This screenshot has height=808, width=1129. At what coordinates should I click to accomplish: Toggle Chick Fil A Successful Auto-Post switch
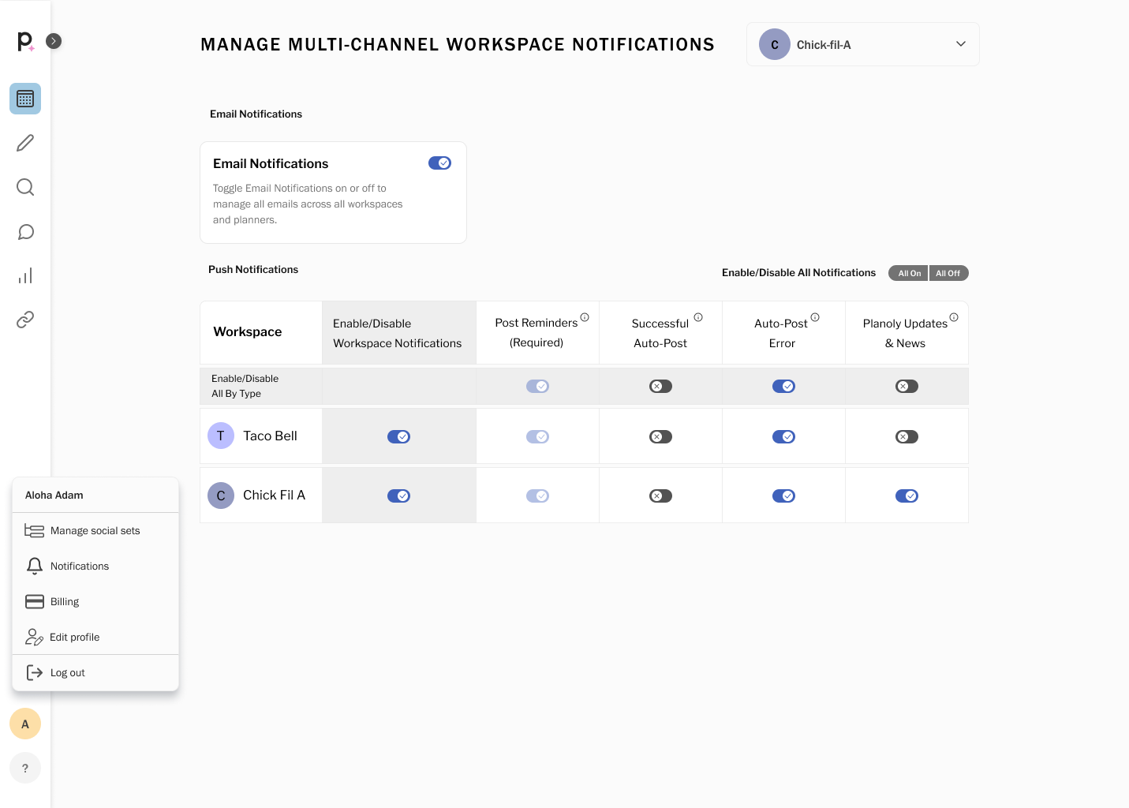tap(660, 496)
